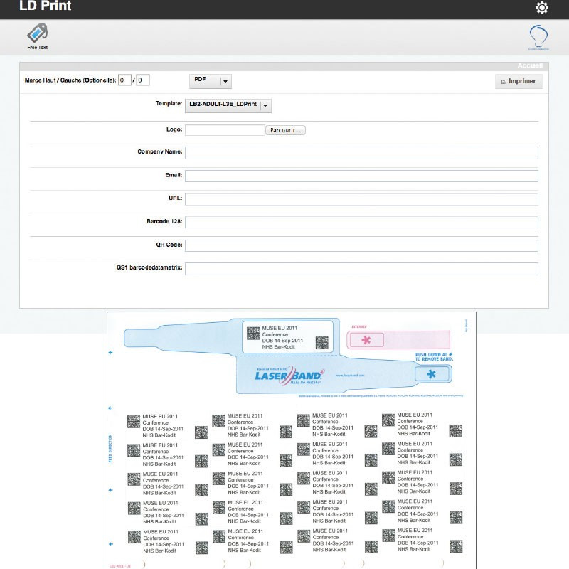Click the Parcourir browse button for Logo
Viewport: 569px width, 569px height.
[285, 130]
